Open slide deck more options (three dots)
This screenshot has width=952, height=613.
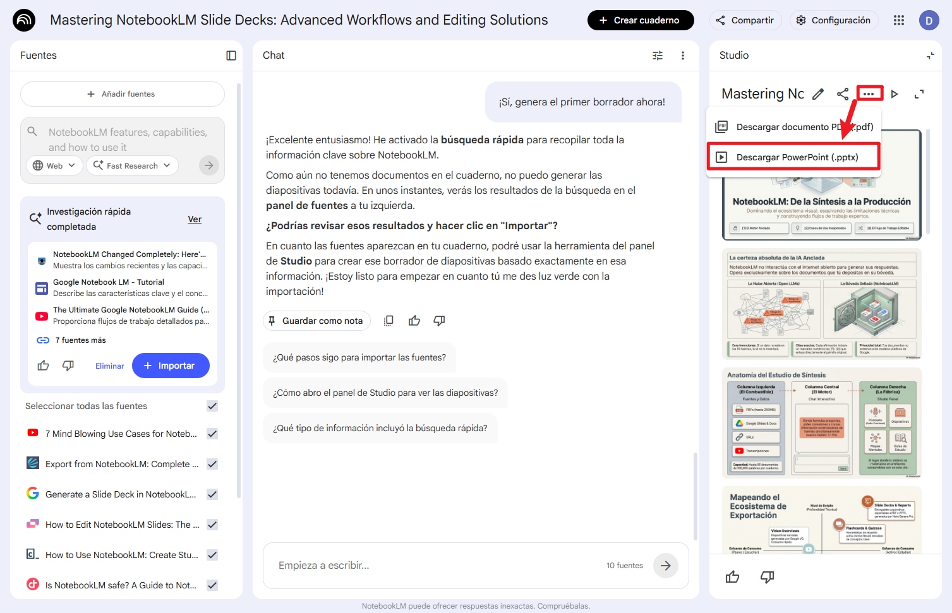[869, 94]
